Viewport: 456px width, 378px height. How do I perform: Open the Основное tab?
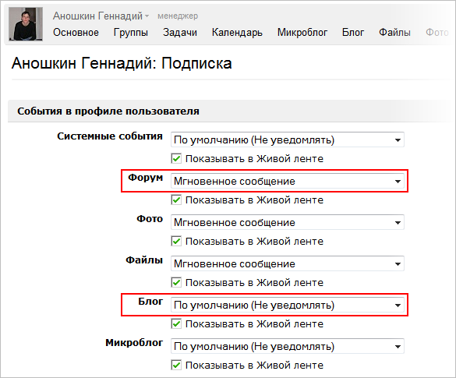(76, 32)
